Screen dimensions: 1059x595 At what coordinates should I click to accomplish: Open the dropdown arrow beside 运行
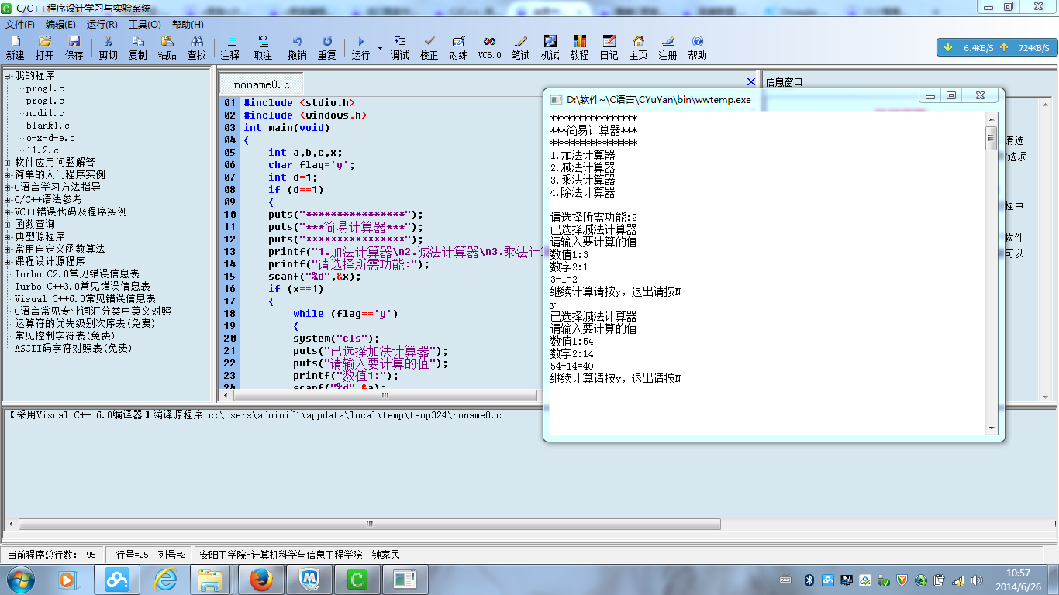point(380,48)
